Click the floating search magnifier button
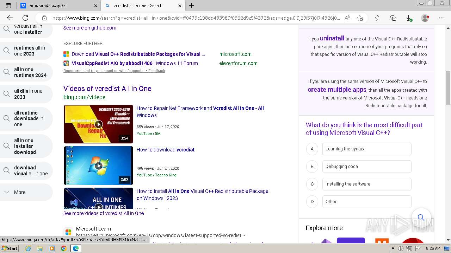 pyautogui.click(x=421, y=217)
